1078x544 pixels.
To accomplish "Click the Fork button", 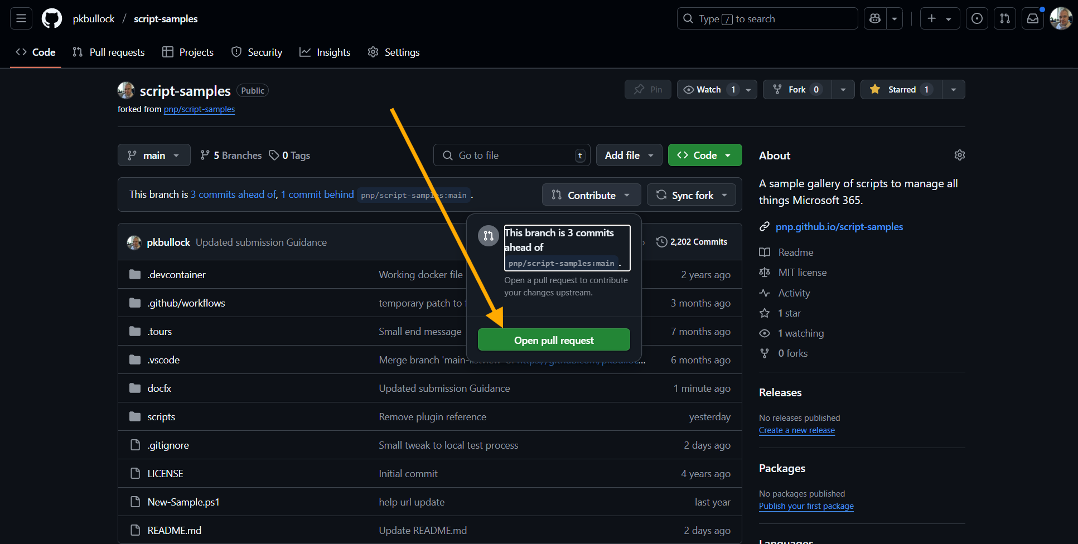I will point(797,90).
